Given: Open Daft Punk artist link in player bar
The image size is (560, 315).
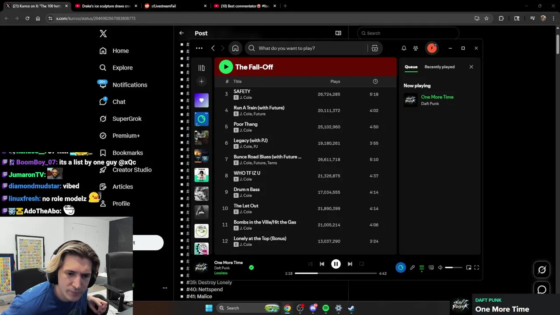Looking at the screenshot, I should 222,268.
